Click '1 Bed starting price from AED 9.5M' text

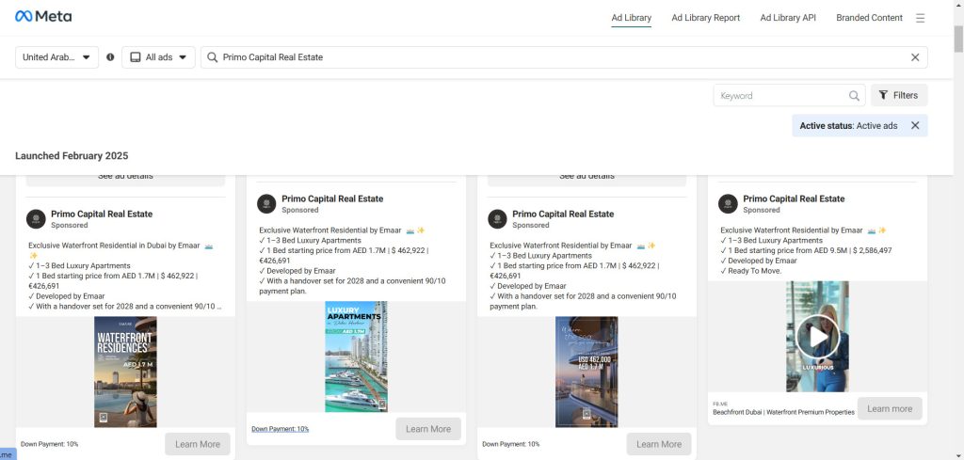(x=805, y=250)
